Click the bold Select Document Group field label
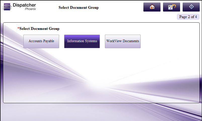Image resolution: width=202 pixels, height=121 pixels. (x=39, y=29)
